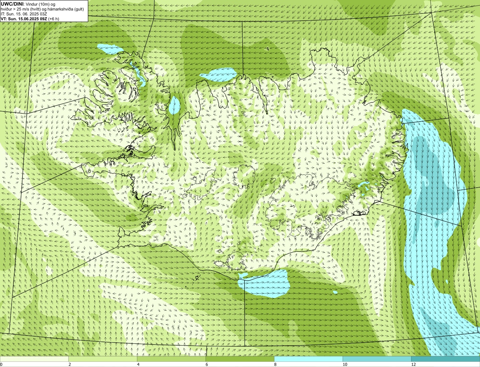Click the dark teal legend swatch above 12
This screenshot has width=480, height=367.
click(445, 359)
